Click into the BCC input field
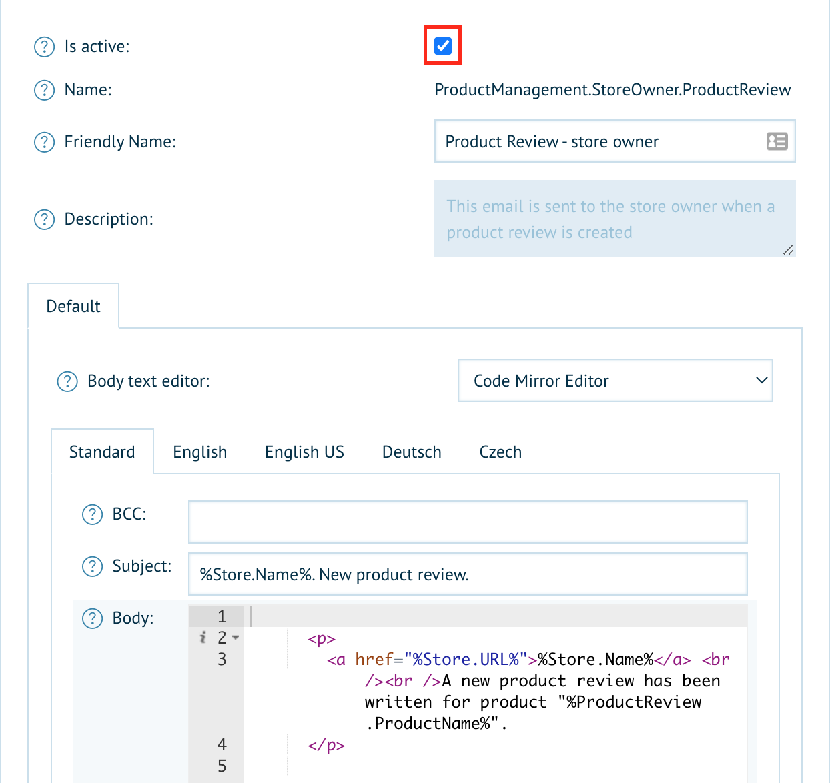This screenshot has height=783, width=830. [467, 522]
